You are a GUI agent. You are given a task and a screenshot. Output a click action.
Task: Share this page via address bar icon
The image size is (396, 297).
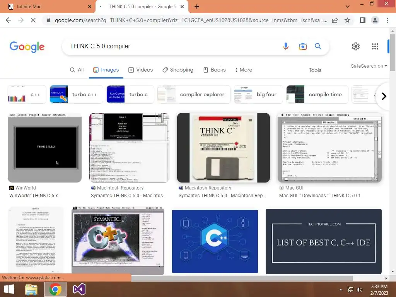pyautogui.click(x=335, y=20)
